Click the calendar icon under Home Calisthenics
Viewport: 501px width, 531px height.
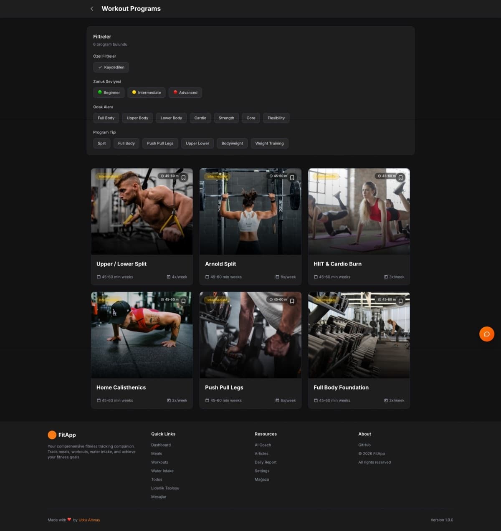click(x=99, y=400)
